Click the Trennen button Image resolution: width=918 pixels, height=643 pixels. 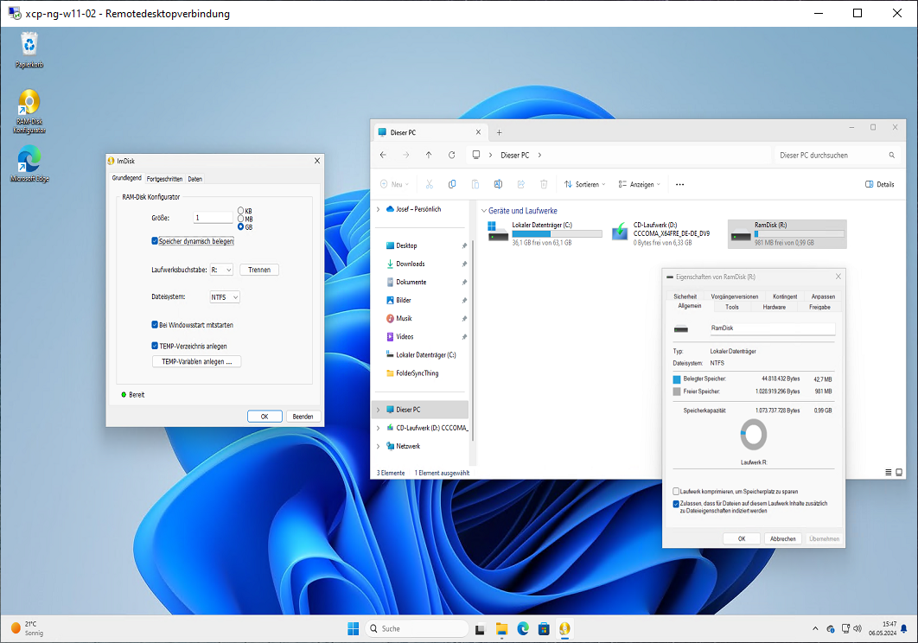point(259,270)
